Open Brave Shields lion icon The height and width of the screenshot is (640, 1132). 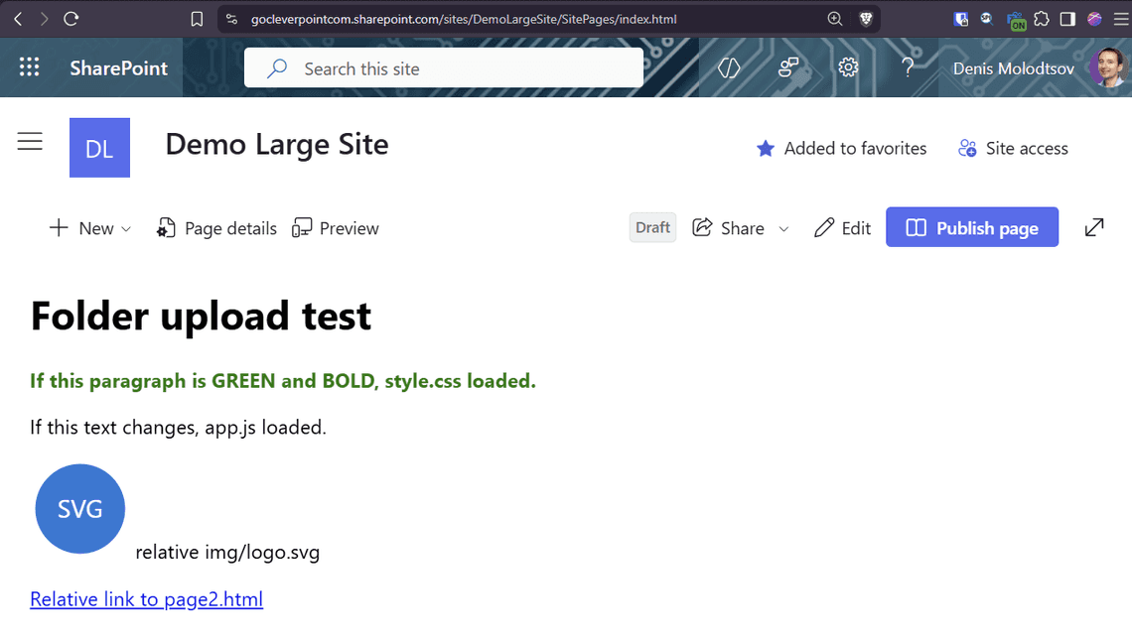(866, 19)
